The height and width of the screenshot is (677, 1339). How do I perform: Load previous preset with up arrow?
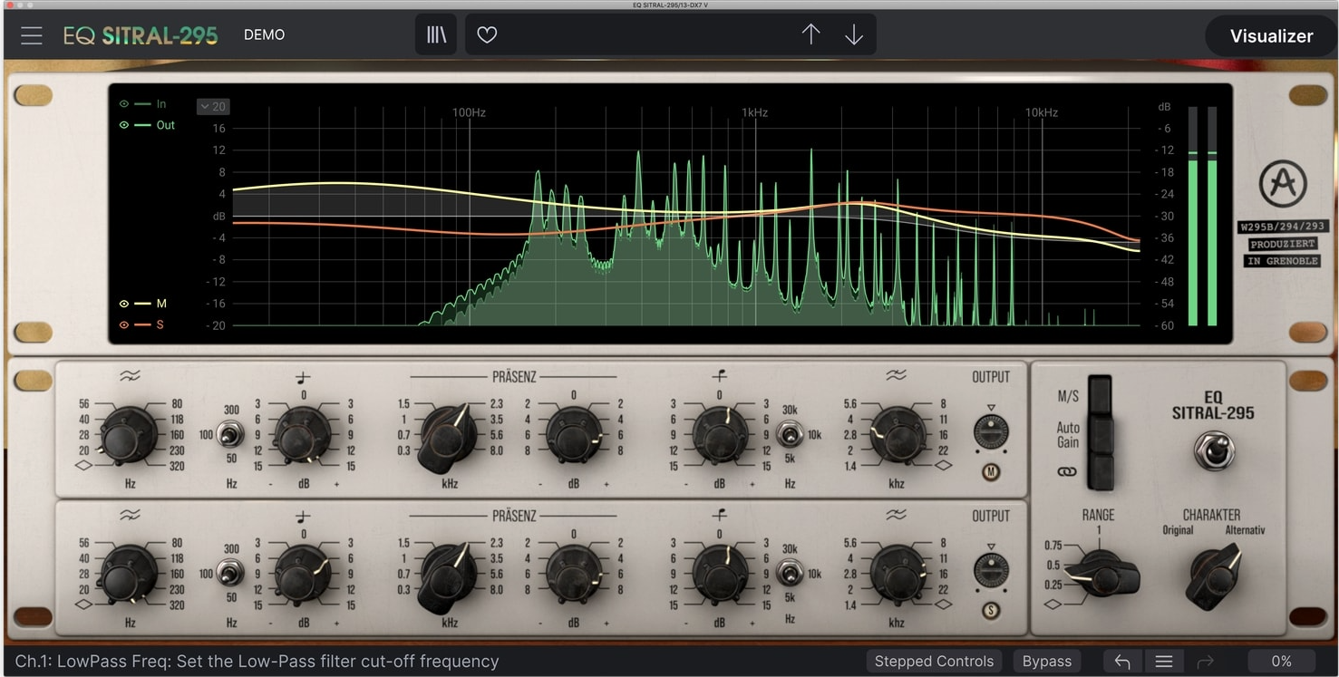(810, 34)
